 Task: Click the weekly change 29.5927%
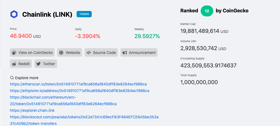click(147, 36)
